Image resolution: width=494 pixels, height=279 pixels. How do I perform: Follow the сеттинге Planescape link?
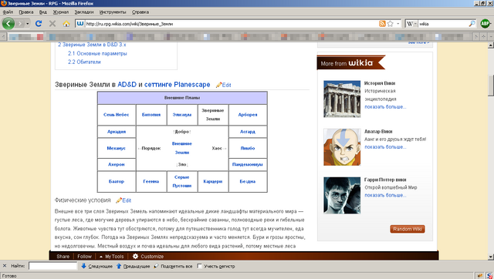(177, 85)
